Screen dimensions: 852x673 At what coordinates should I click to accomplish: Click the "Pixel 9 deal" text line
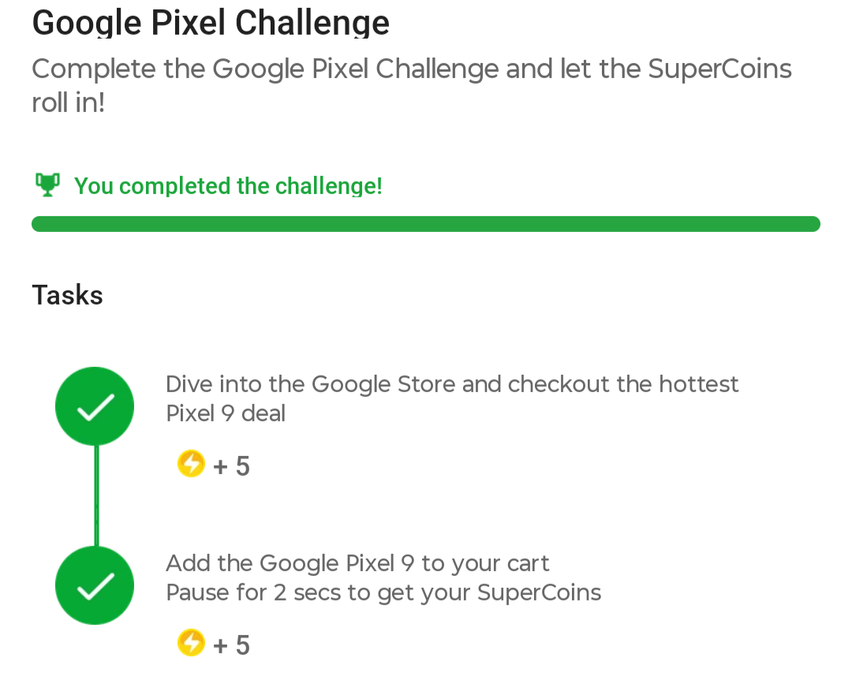(x=226, y=413)
